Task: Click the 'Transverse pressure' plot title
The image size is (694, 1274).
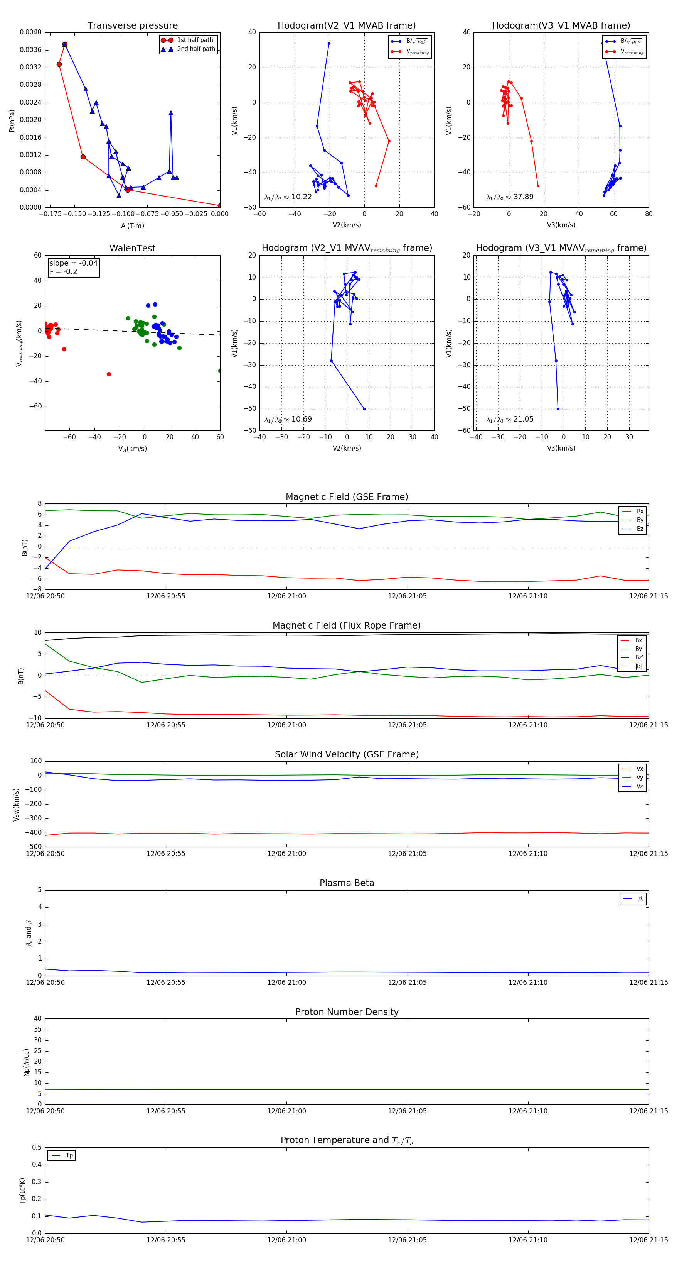Action: pyautogui.click(x=132, y=26)
